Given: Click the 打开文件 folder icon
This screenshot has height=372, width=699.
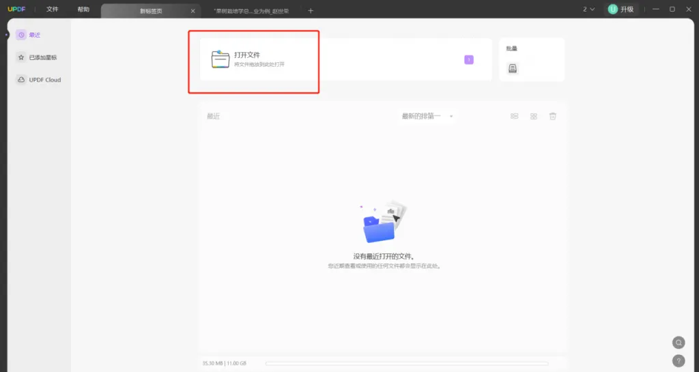Looking at the screenshot, I should point(220,59).
